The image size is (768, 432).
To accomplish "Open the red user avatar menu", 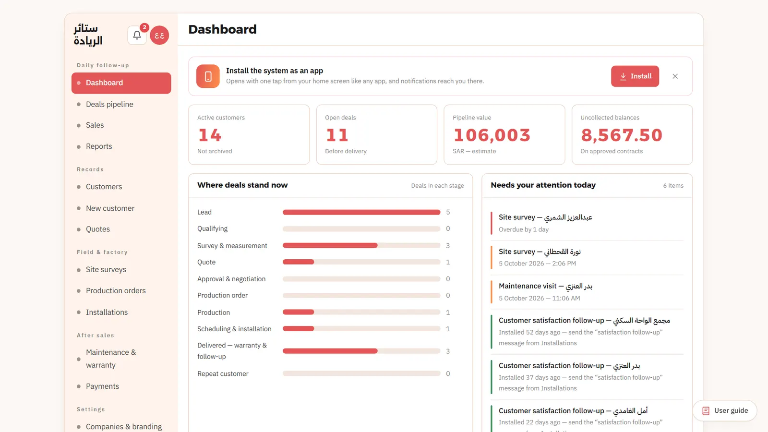I will [x=159, y=35].
